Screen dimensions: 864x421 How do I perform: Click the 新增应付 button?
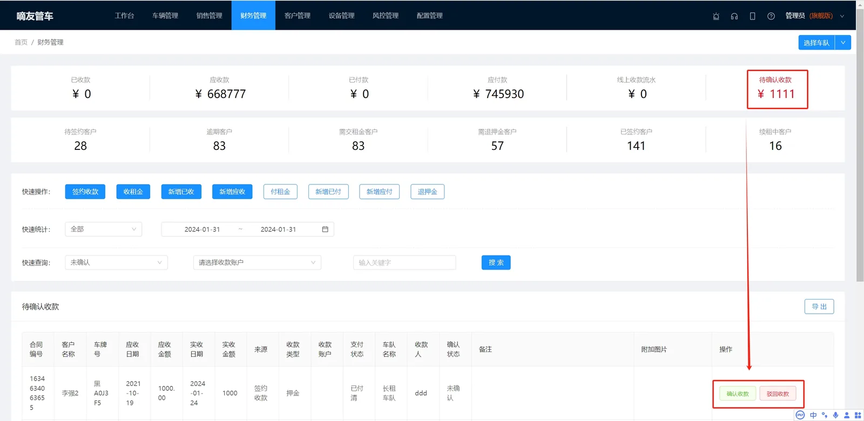click(380, 192)
